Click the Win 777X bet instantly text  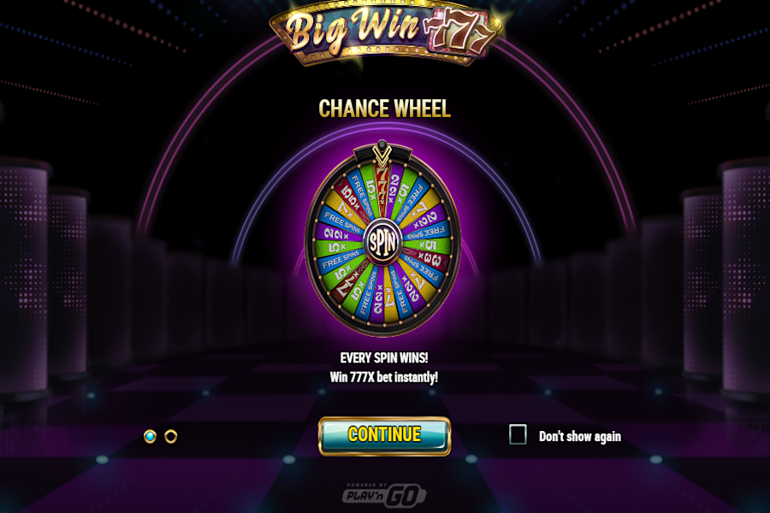click(x=383, y=377)
